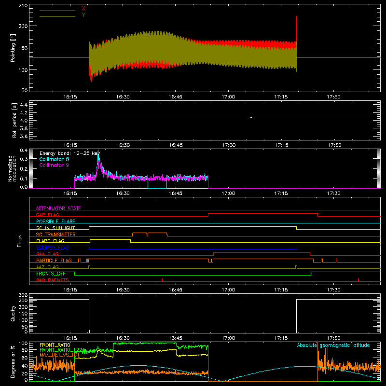Click the 'Degrees or %' axis label
This screenshot has width=386, height=386.
point(13,362)
